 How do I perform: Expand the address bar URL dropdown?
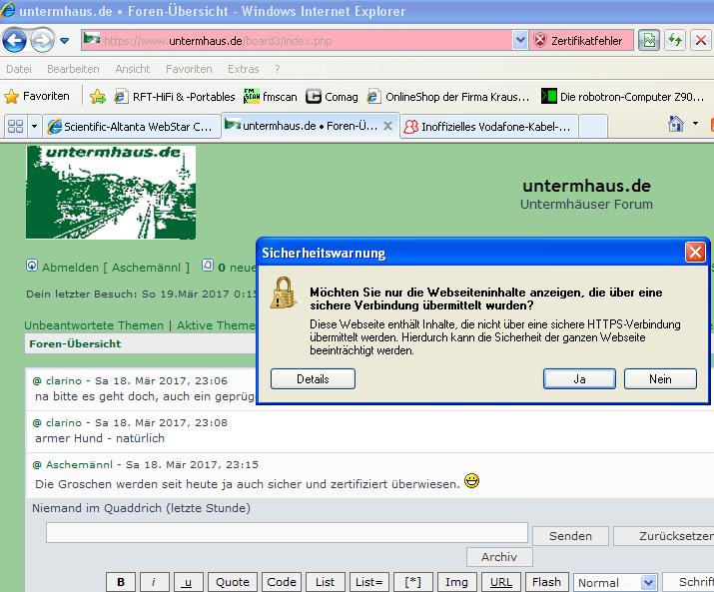tap(519, 41)
